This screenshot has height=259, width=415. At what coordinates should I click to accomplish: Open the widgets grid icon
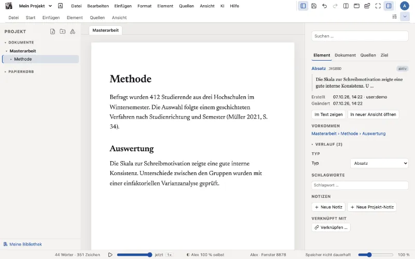point(367,6)
